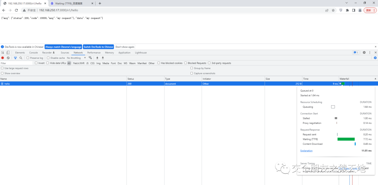Enable Preserve log checkbox
Screen dimensions: 378x185
coord(28,58)
